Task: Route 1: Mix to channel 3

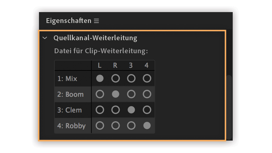Action: [131, 79]
